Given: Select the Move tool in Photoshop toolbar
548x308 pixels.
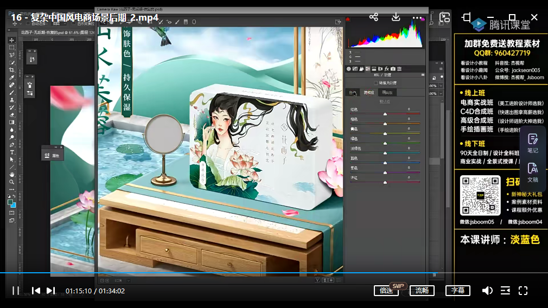Looking at the screenshot, I should pyautogui.click(x=12, y=40).
